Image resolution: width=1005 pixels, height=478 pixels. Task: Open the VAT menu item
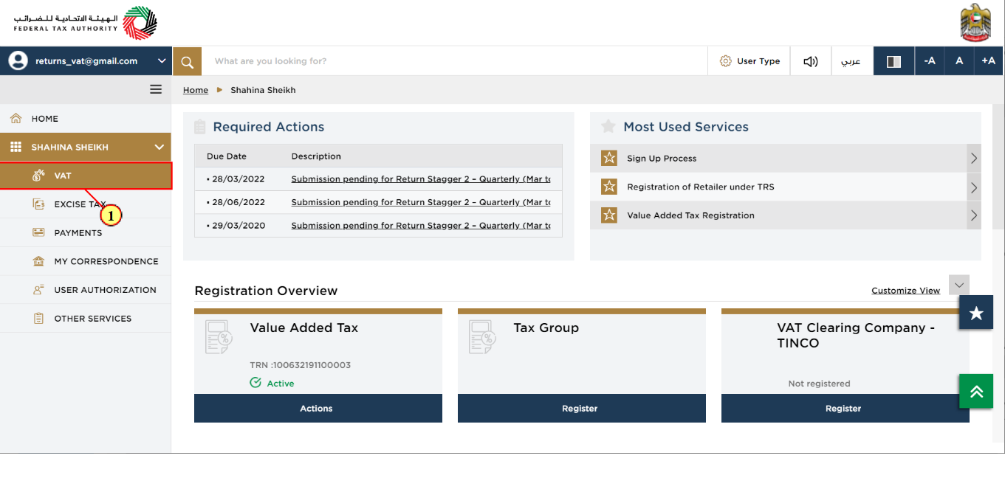(86, 176)
